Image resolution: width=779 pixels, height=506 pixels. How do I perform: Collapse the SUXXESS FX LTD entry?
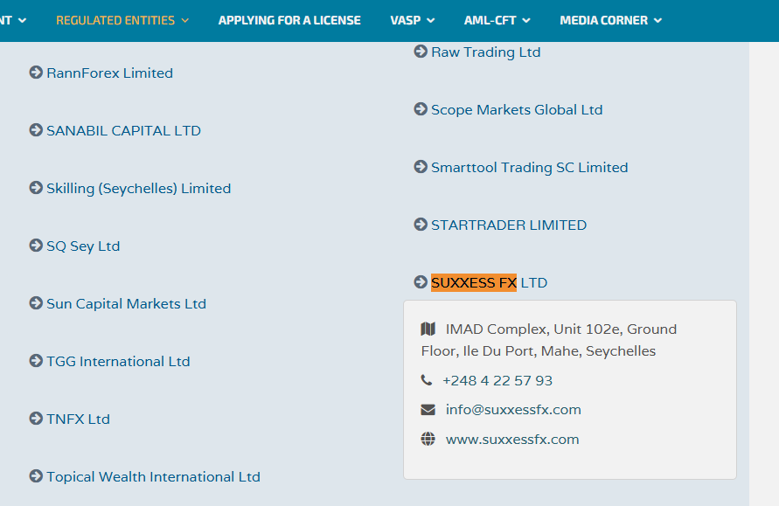[490, 282]
